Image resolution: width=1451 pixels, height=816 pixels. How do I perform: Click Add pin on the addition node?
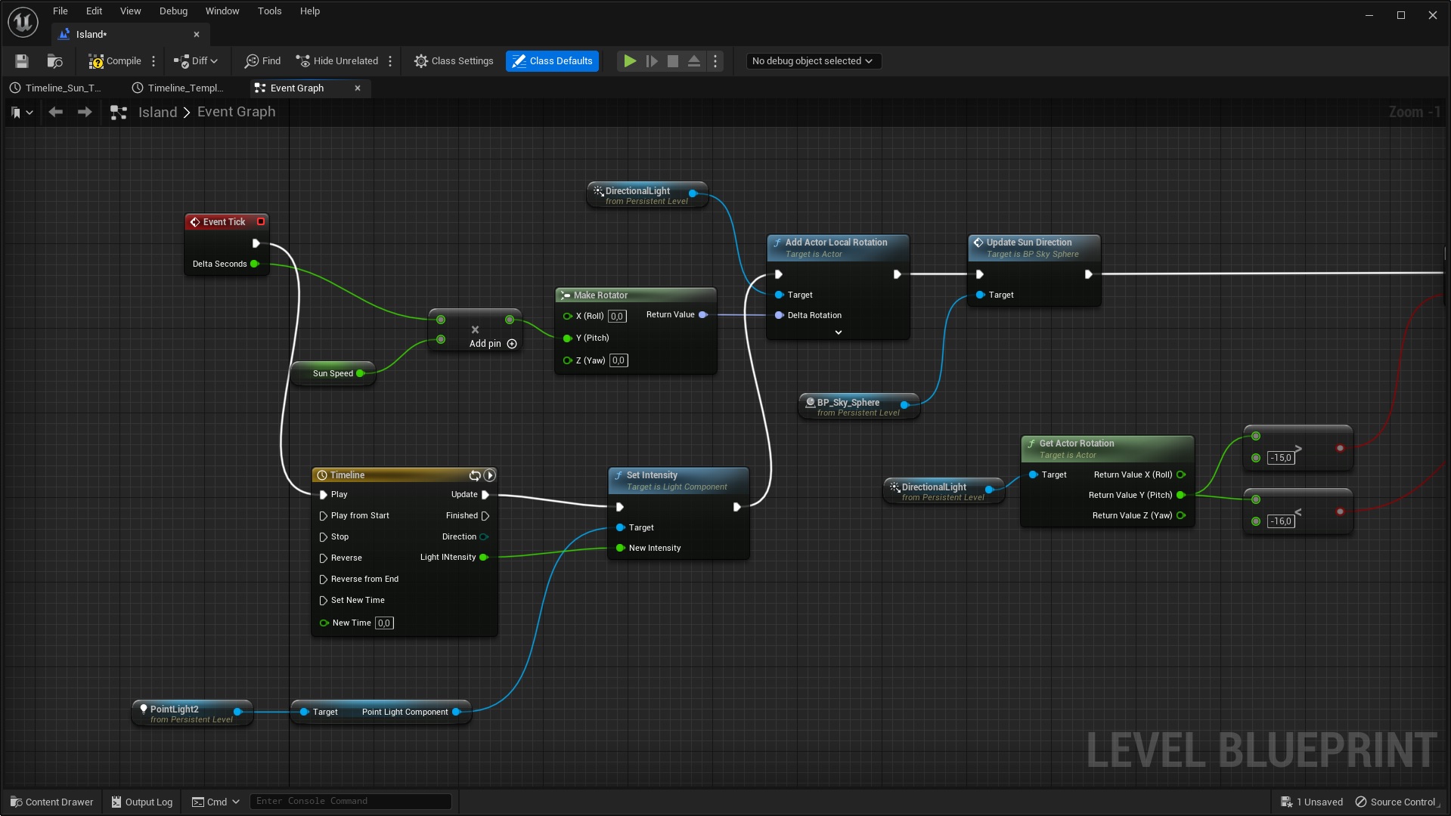pos(491,343)
